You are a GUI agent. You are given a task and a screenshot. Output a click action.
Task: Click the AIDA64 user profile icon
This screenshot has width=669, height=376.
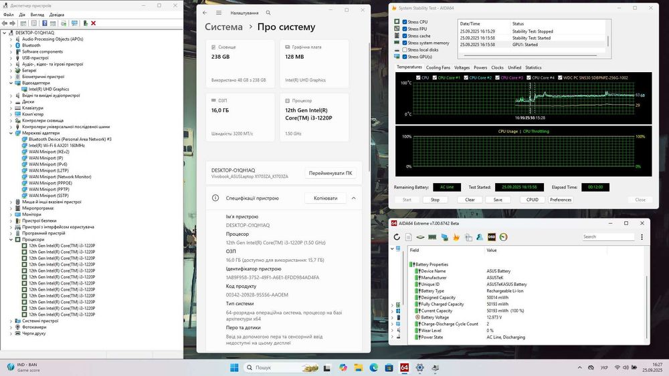point(480,237)
